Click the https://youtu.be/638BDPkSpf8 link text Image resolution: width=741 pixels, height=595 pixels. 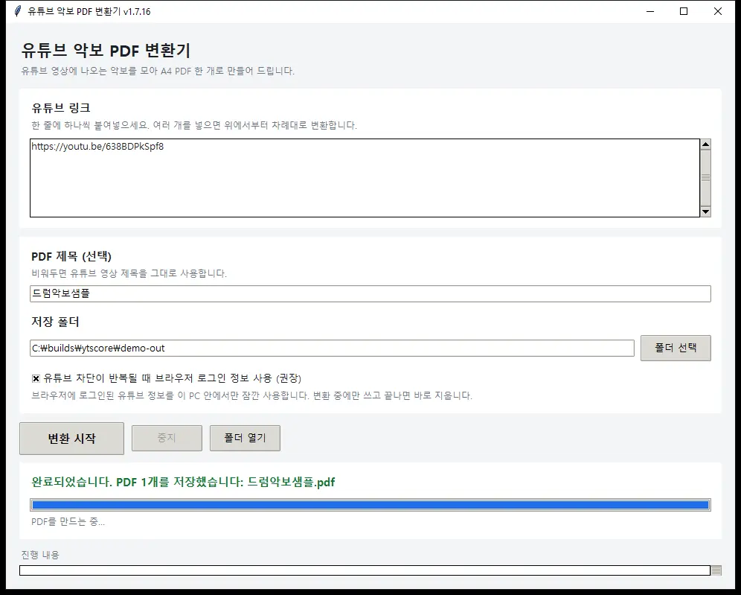[97, 147]
